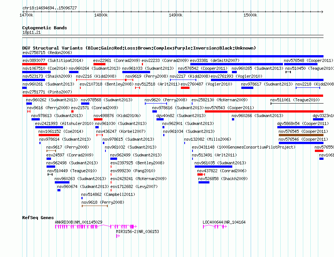The width and height of the screenshot is (334, 257).
Task: Open nsv9618 (Perry2008) variant
Action: pos(103,202)
